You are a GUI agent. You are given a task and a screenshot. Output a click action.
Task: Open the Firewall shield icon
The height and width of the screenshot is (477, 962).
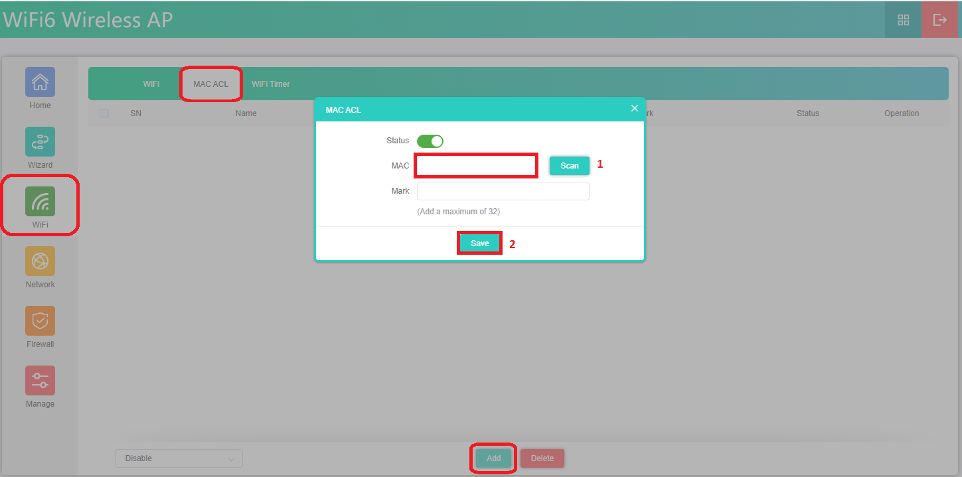coord(40,321)
